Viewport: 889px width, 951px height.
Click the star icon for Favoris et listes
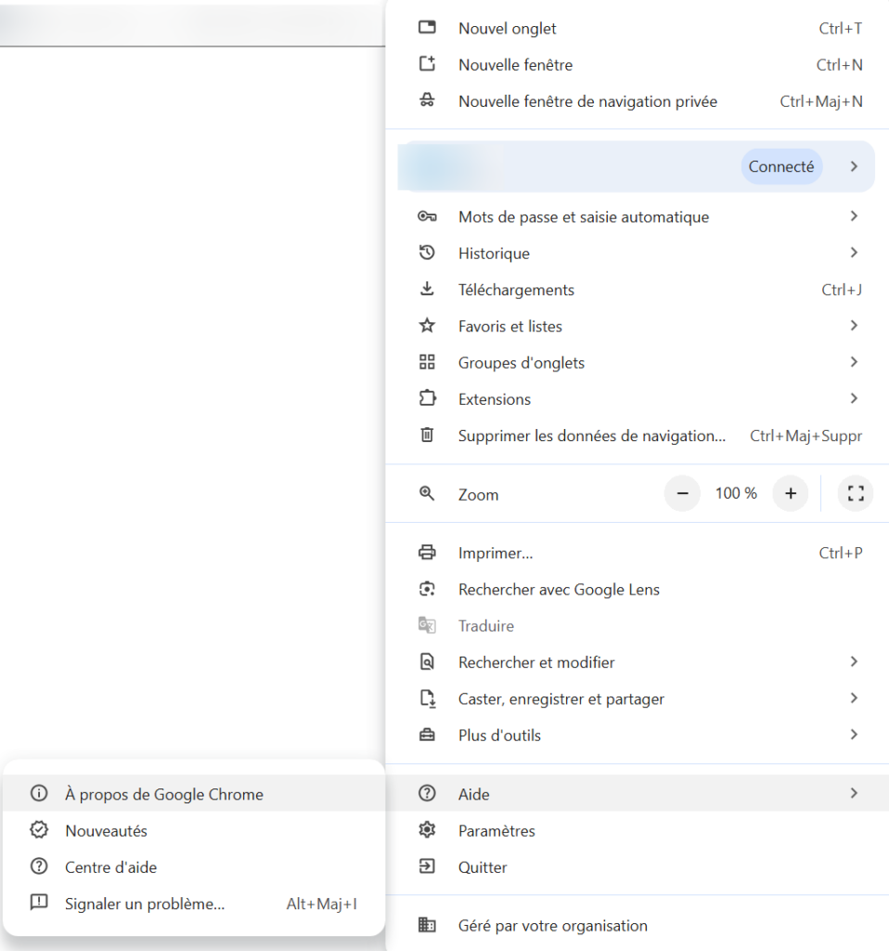pyautogui.click(x=427, y=326)
